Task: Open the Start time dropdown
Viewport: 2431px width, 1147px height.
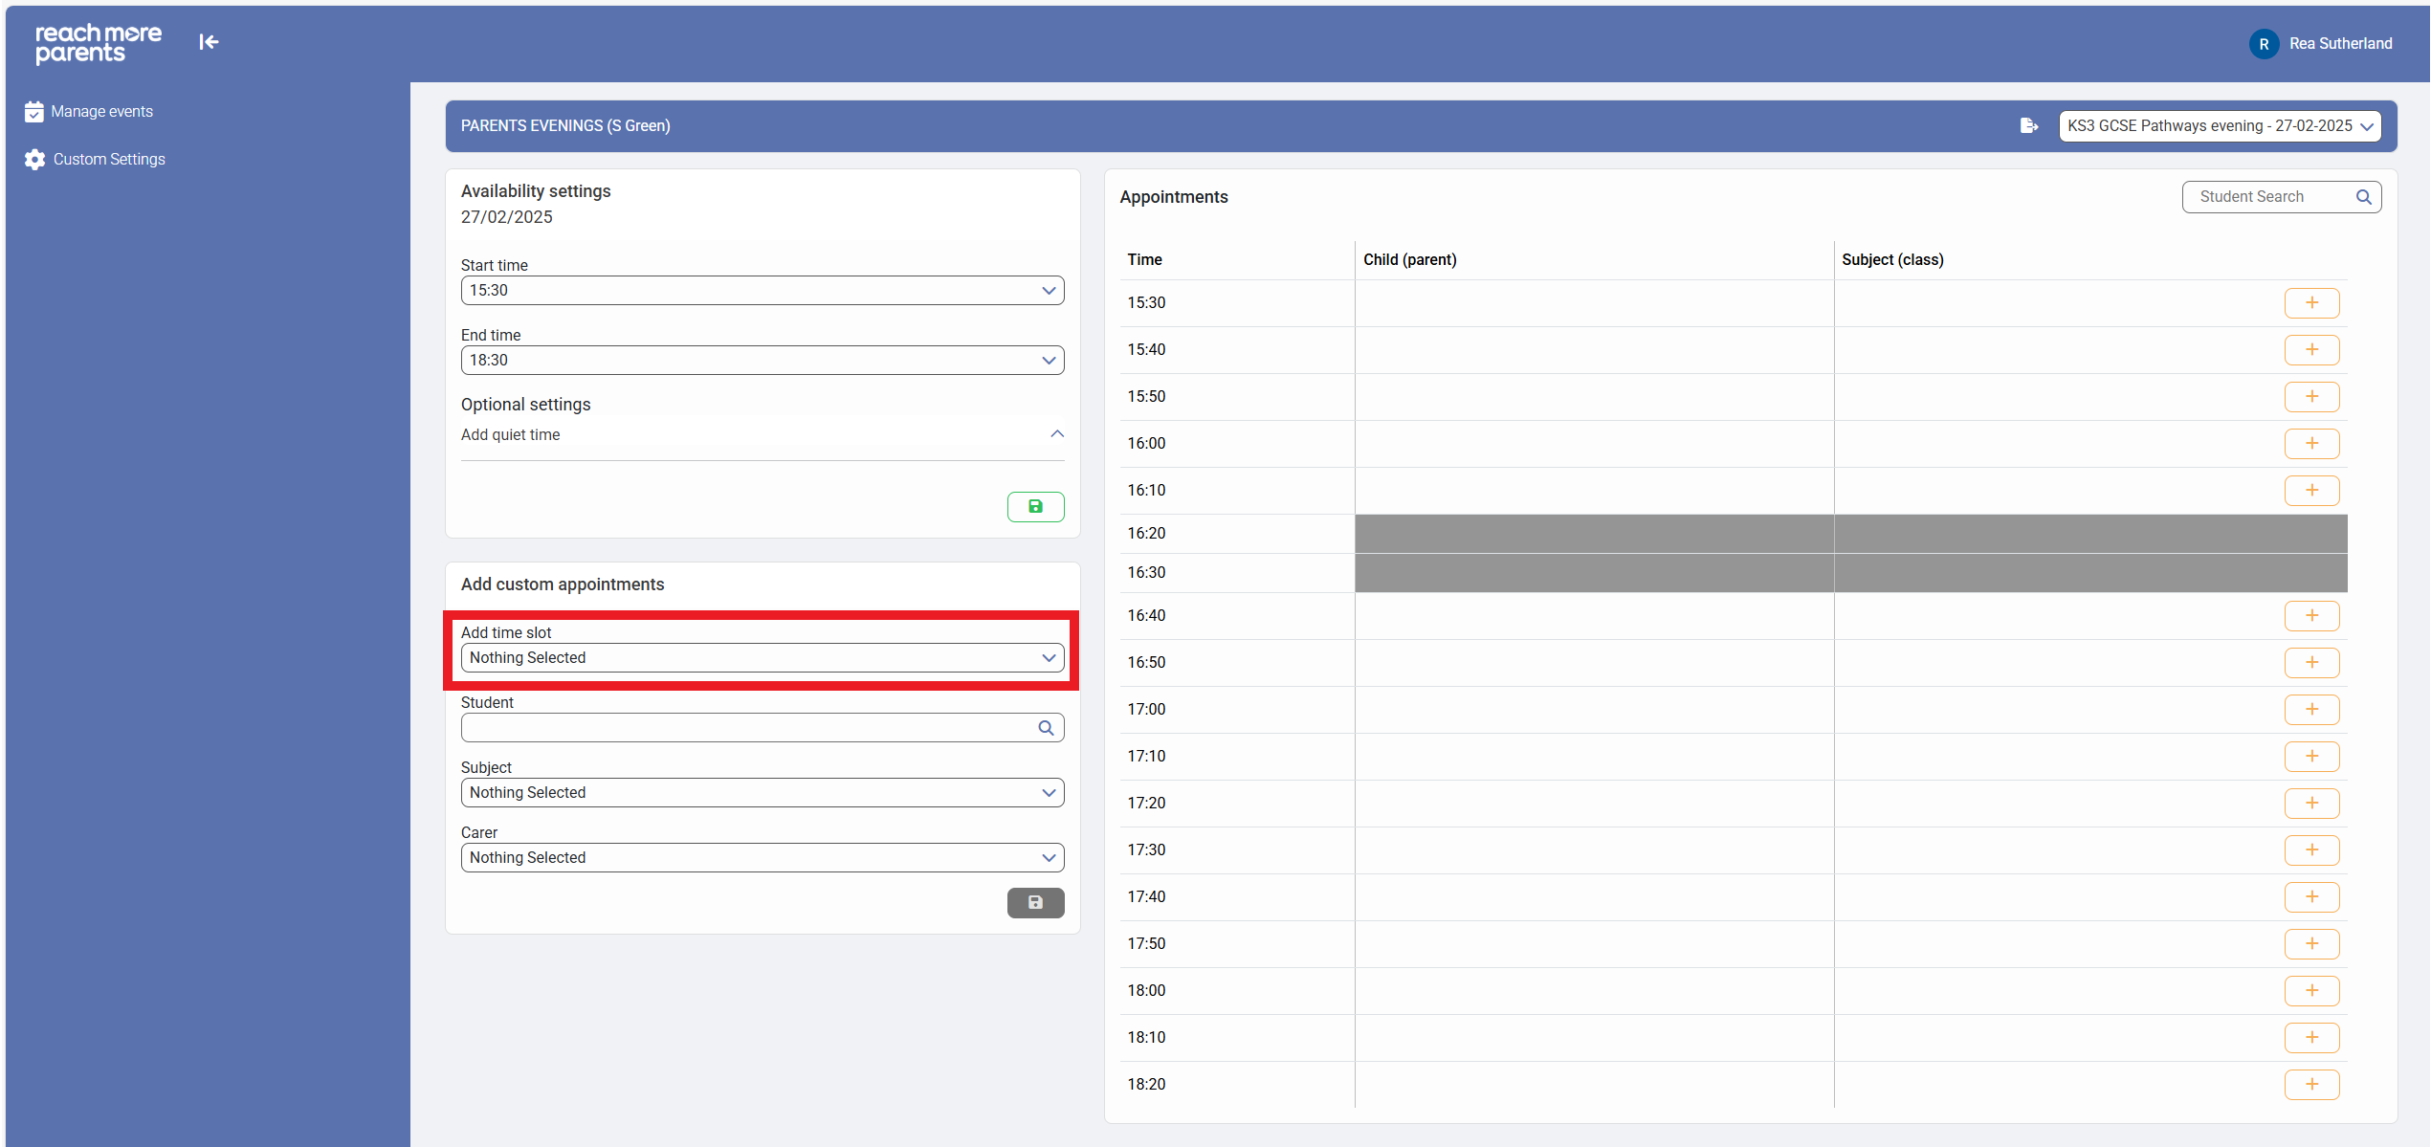Action: 762,291
